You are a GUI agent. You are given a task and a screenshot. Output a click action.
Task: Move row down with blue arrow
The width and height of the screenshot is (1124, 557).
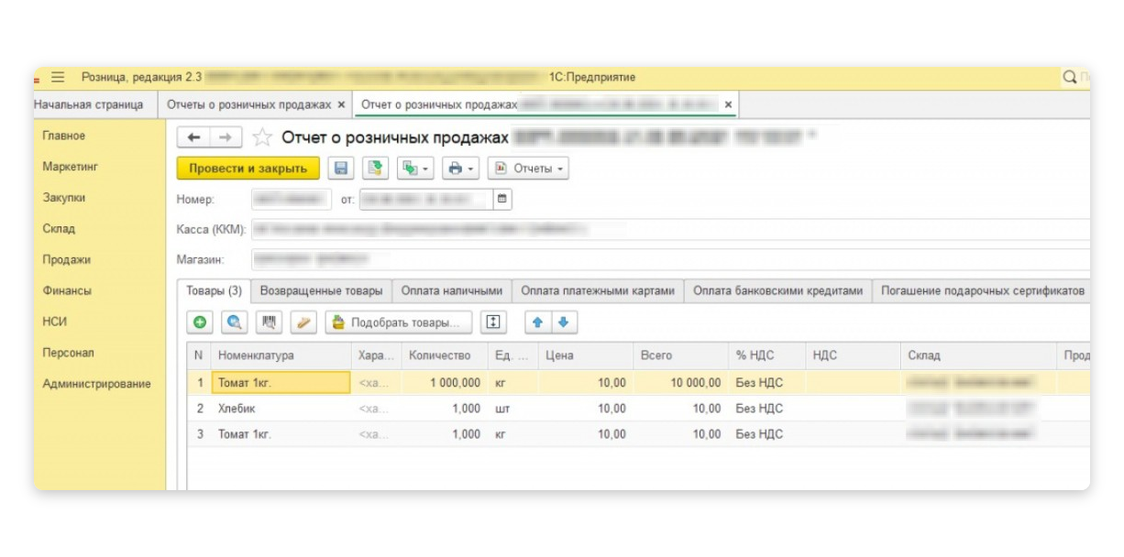click(x=563, y=322)
